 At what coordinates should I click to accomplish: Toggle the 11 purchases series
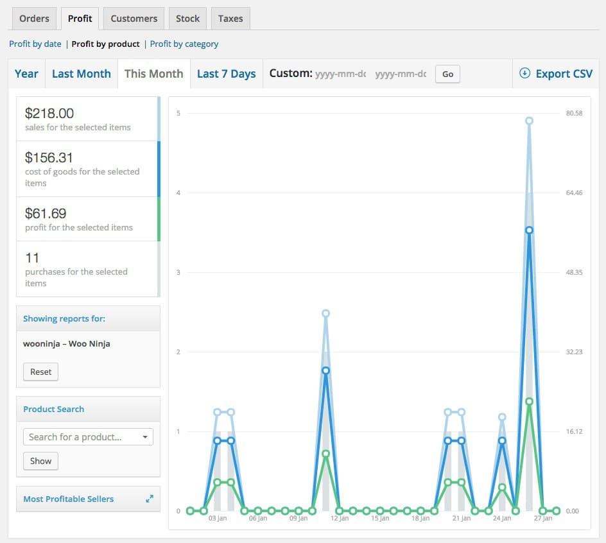[88, 269]
